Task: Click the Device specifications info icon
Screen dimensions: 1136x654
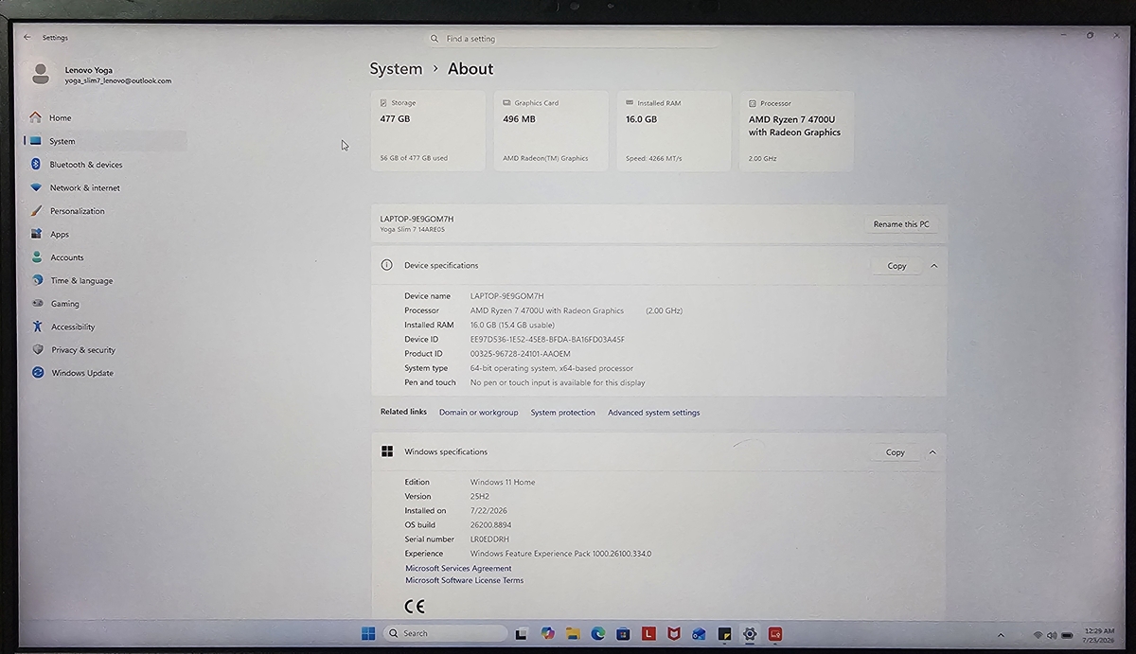Action: pos(386,266)
